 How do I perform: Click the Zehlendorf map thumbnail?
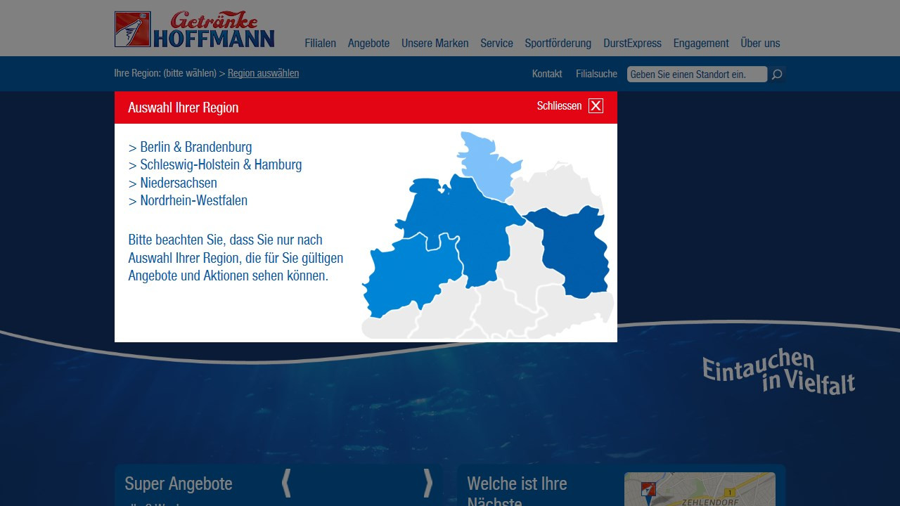point(700,489)
